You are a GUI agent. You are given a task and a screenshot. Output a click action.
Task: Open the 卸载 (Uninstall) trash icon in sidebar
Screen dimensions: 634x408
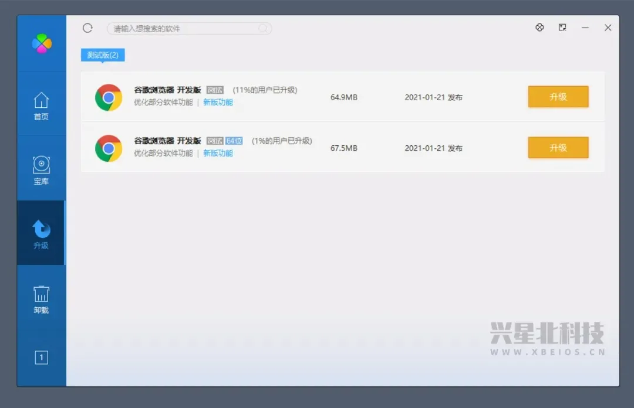(x=41, y=298)
